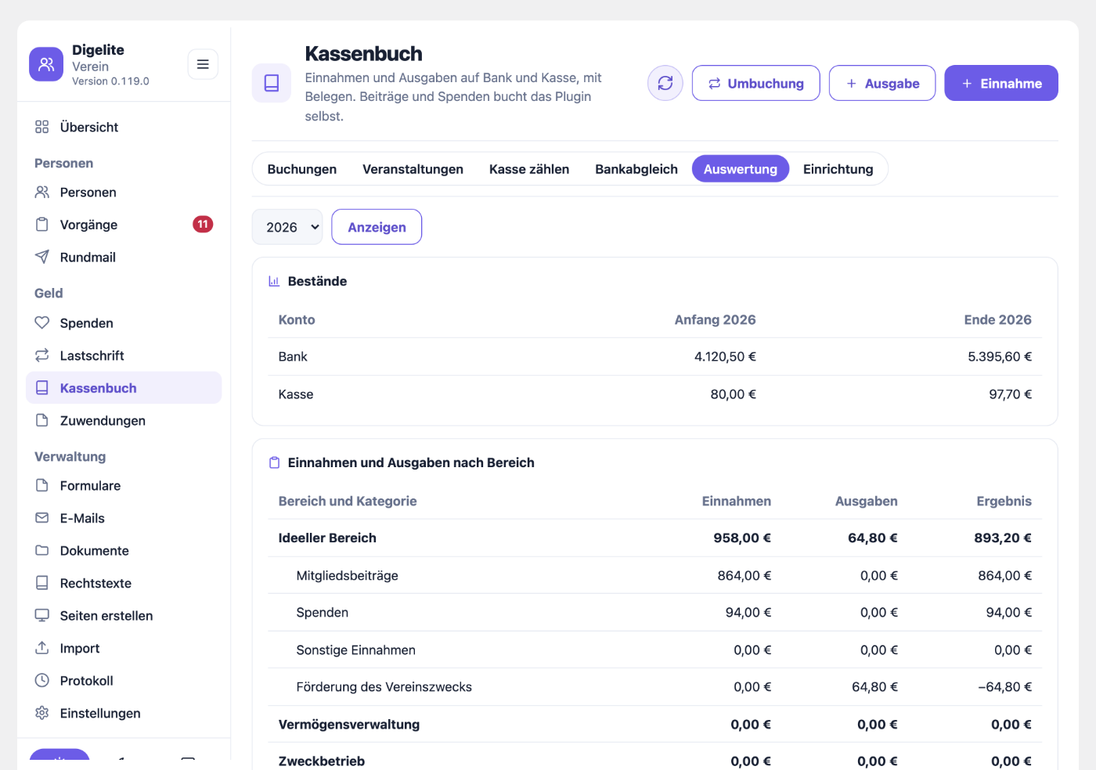Click the E-Mails envelope icon
Viewport: 1096px width, 770px height.
tap(42, 518)
